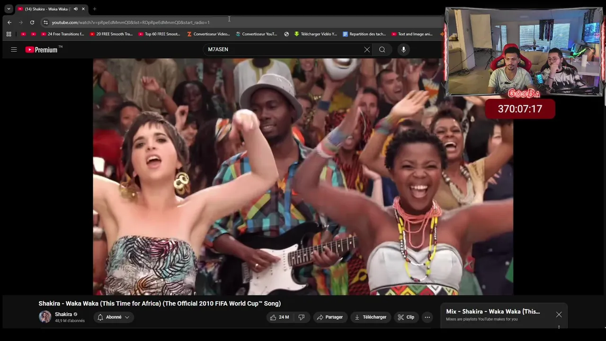
Task: Open the Shakira channel name link
Action: [x=63, y=314]
